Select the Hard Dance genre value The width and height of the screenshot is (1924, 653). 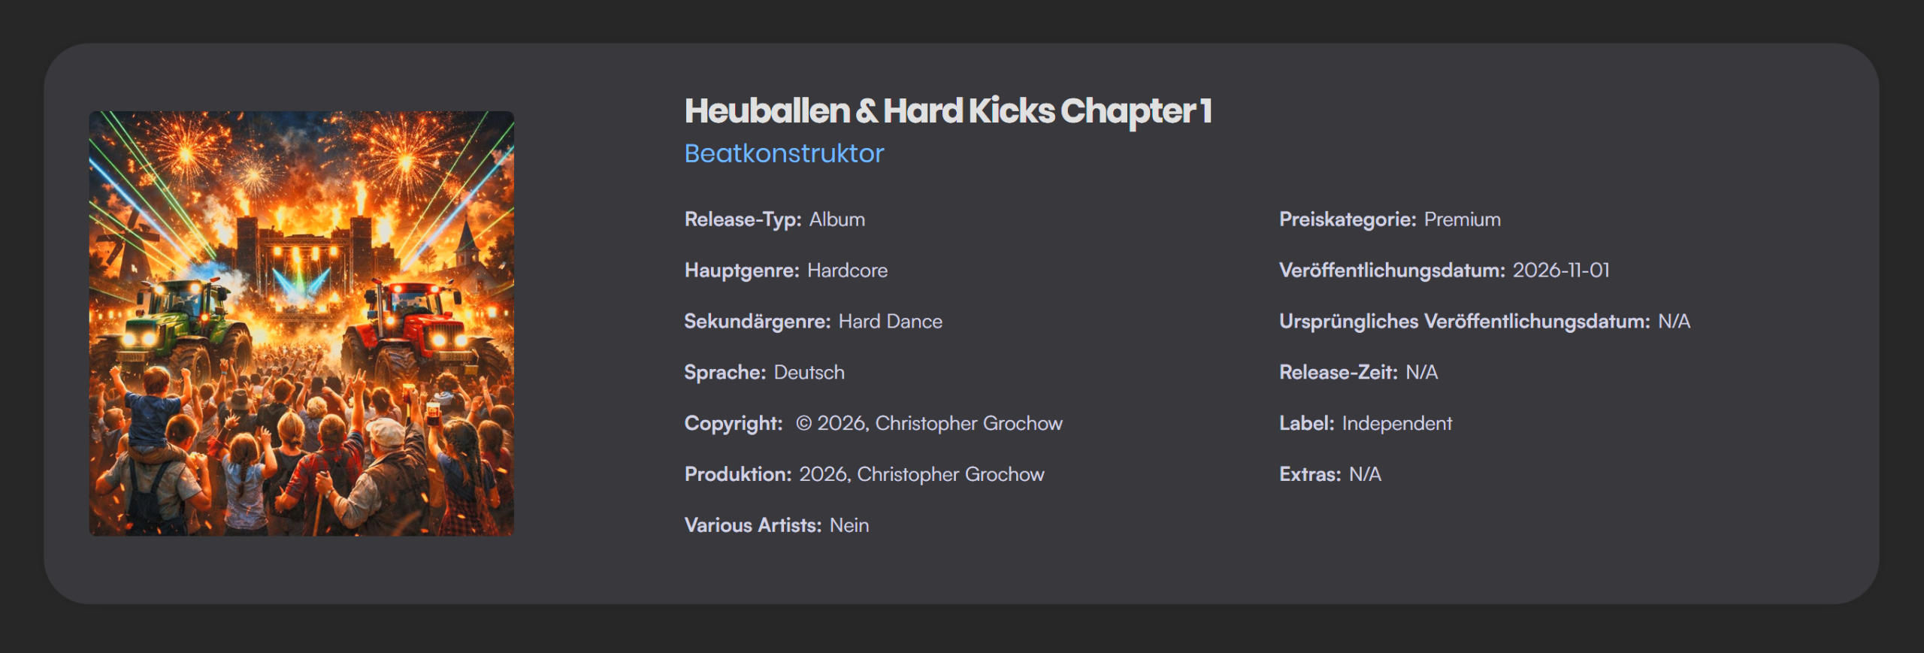890,322
